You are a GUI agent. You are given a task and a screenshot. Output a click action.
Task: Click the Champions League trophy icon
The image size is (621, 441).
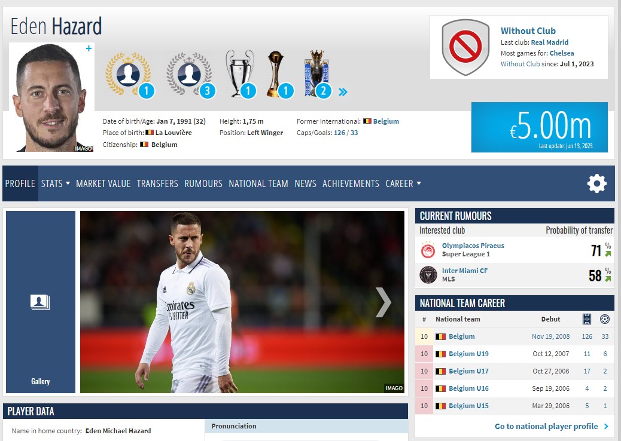[239, 72]
